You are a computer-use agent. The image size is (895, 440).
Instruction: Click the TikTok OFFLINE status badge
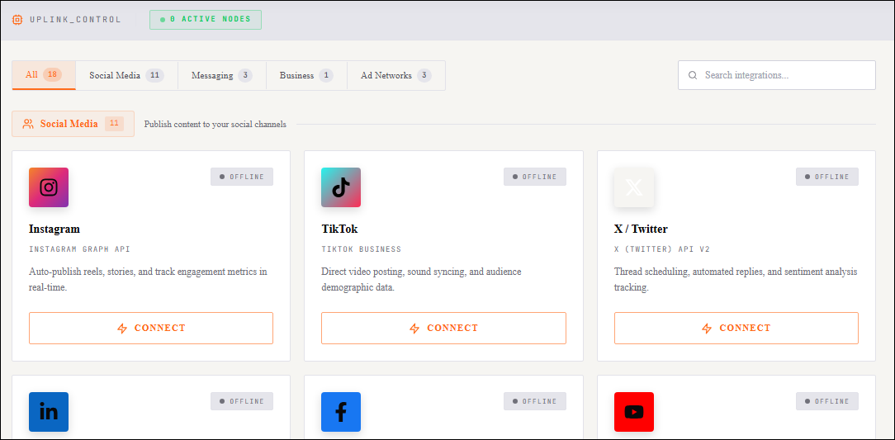point(535,177)
